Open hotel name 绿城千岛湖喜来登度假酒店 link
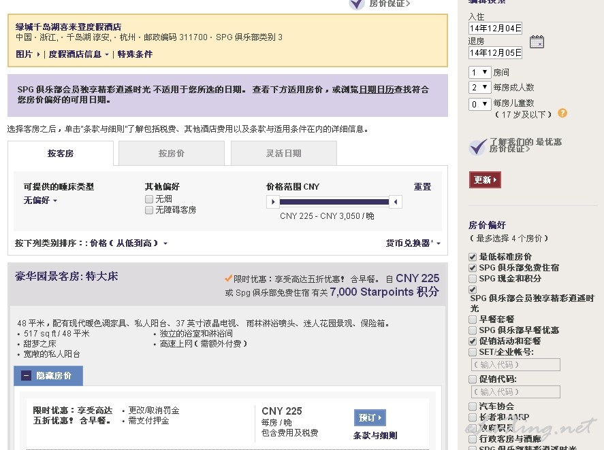Viewport: 604px width, 450px height. click(x=69, y=27)
